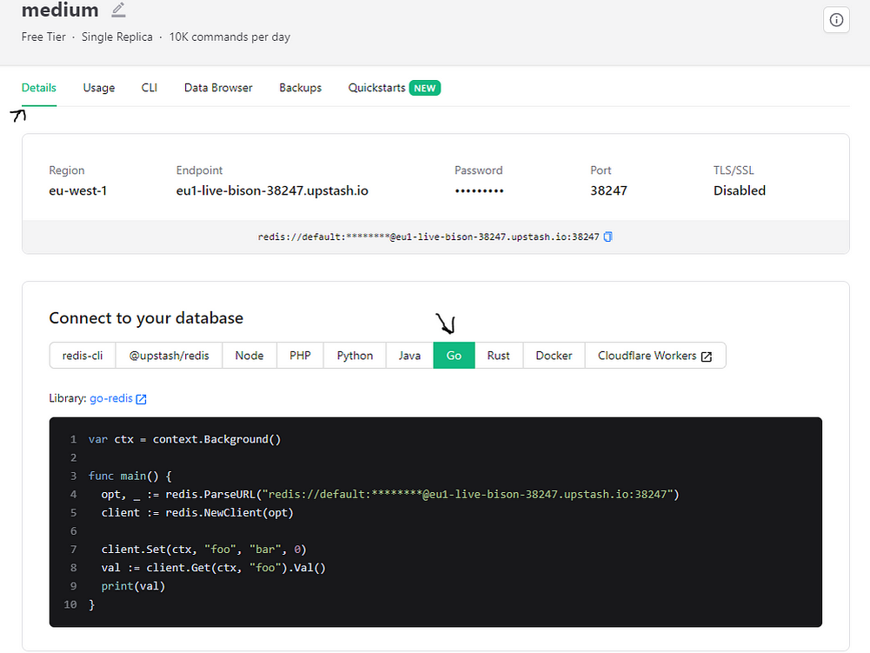The height and width of the screenshot is (653, 870).
Task: Click external link icon next to go-redis
Action: pyautogui.click(x=142, y=399)
